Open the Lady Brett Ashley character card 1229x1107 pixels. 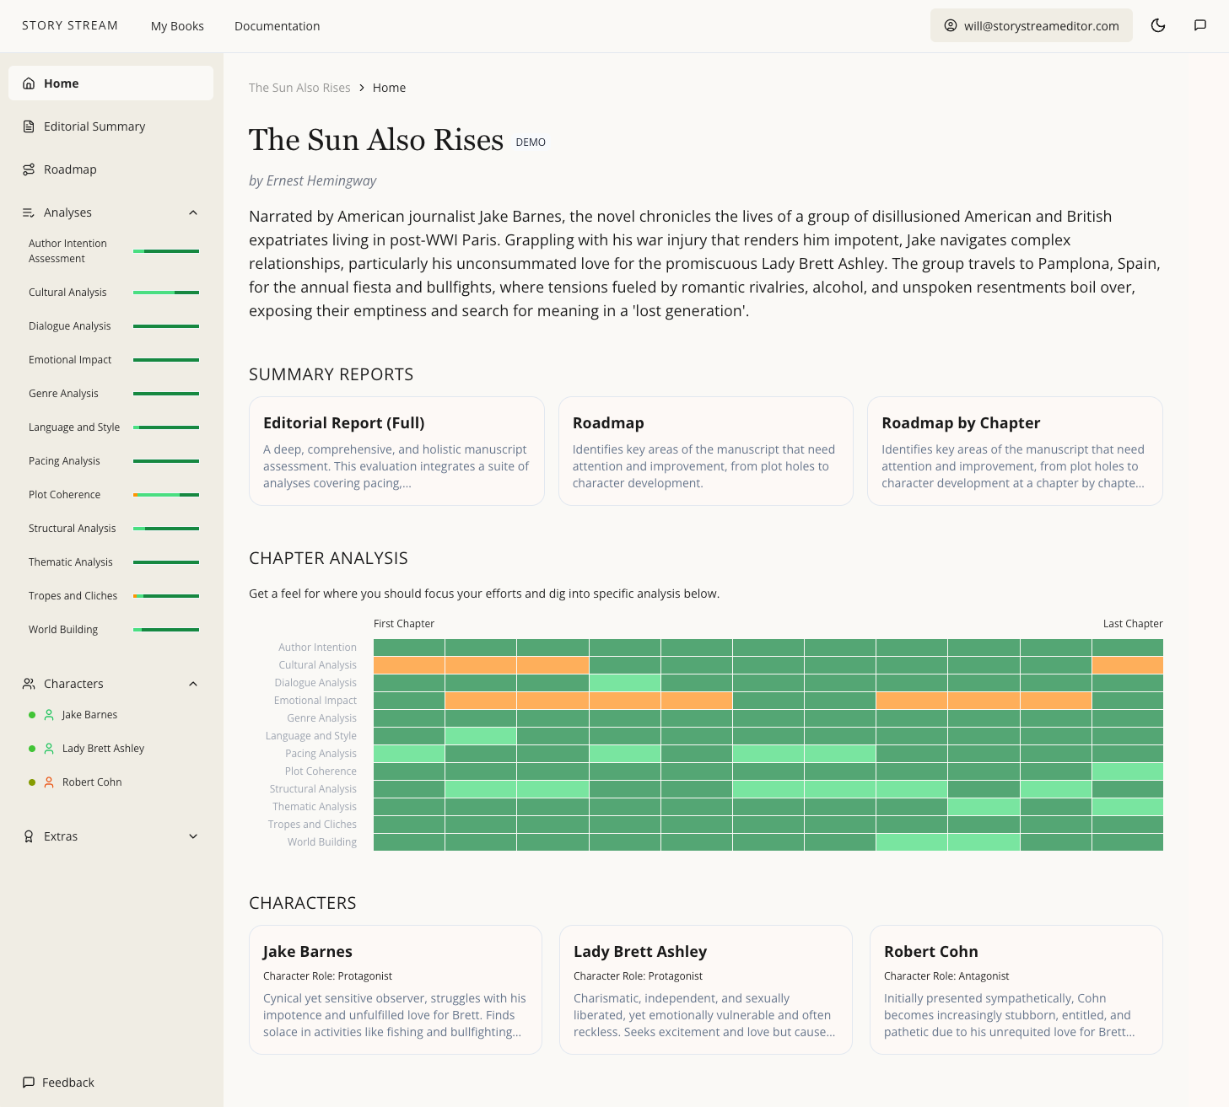click(x=705, y=990)
